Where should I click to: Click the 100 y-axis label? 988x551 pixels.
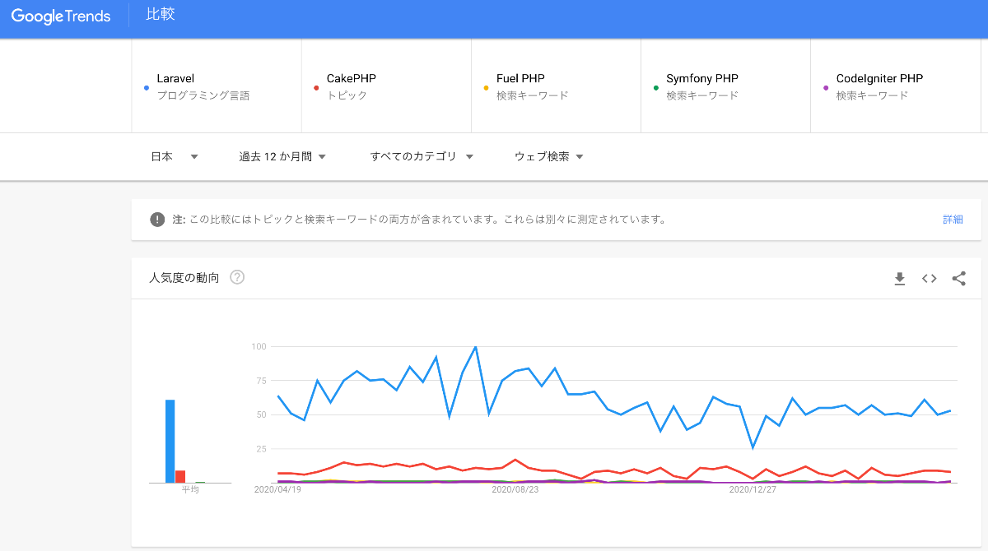[x=259, y=347]
